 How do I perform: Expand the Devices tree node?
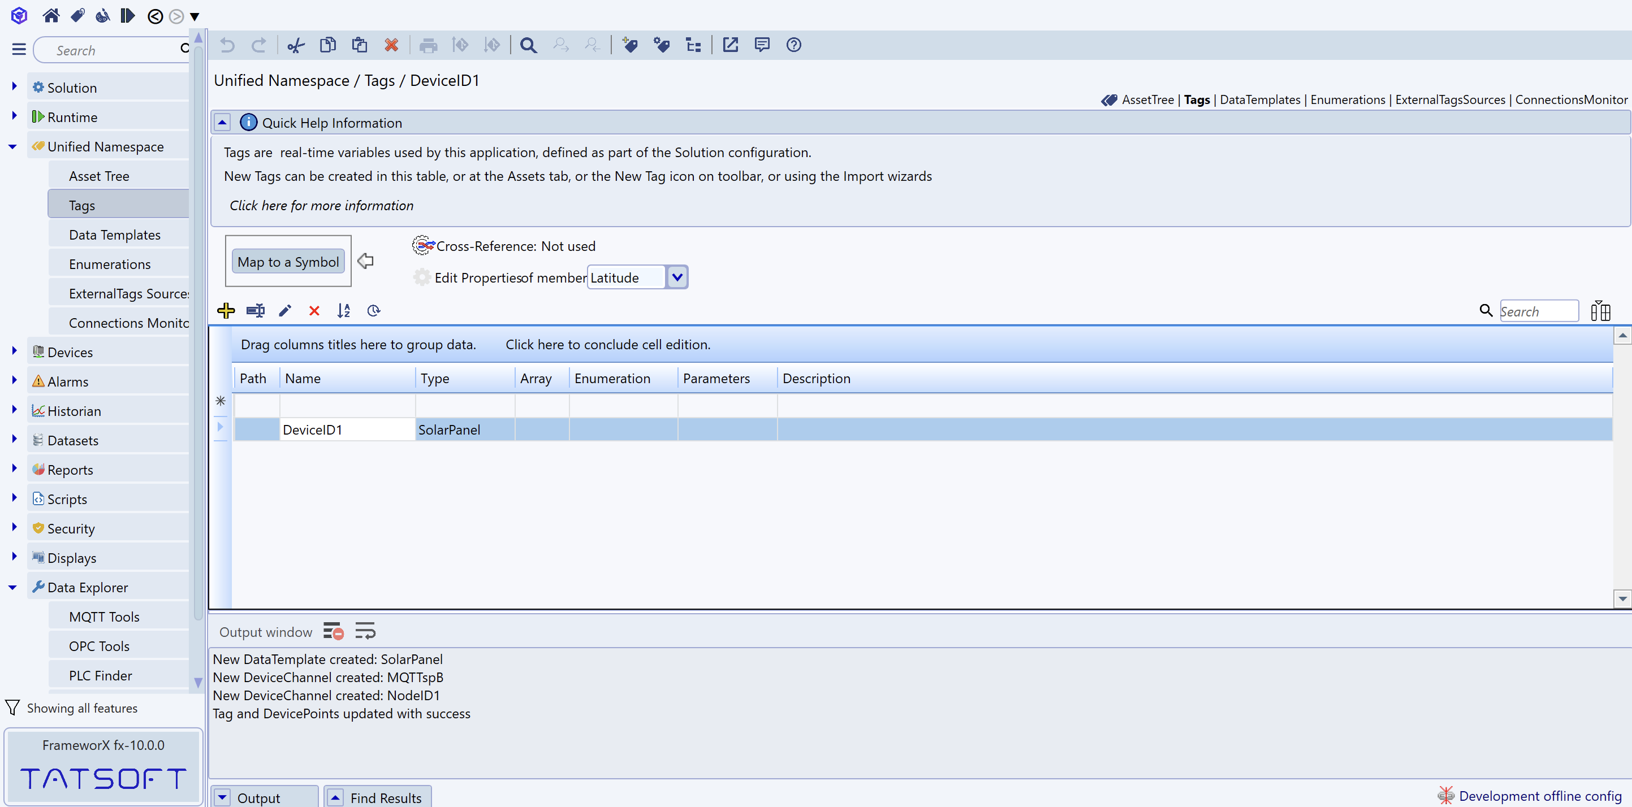(x=14, y=350)
